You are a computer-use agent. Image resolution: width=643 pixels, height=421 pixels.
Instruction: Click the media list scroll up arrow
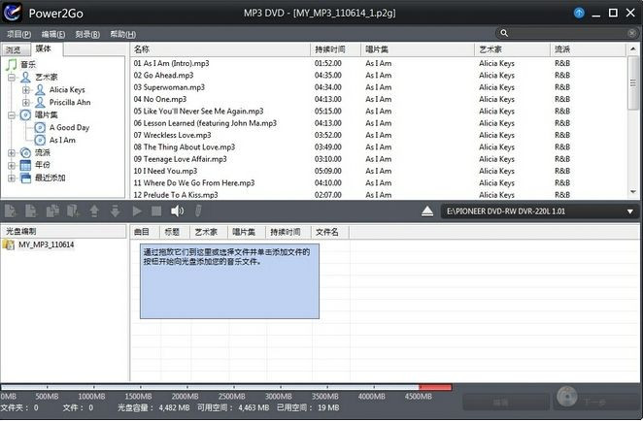pyautogui.click(x=633, y=49)
